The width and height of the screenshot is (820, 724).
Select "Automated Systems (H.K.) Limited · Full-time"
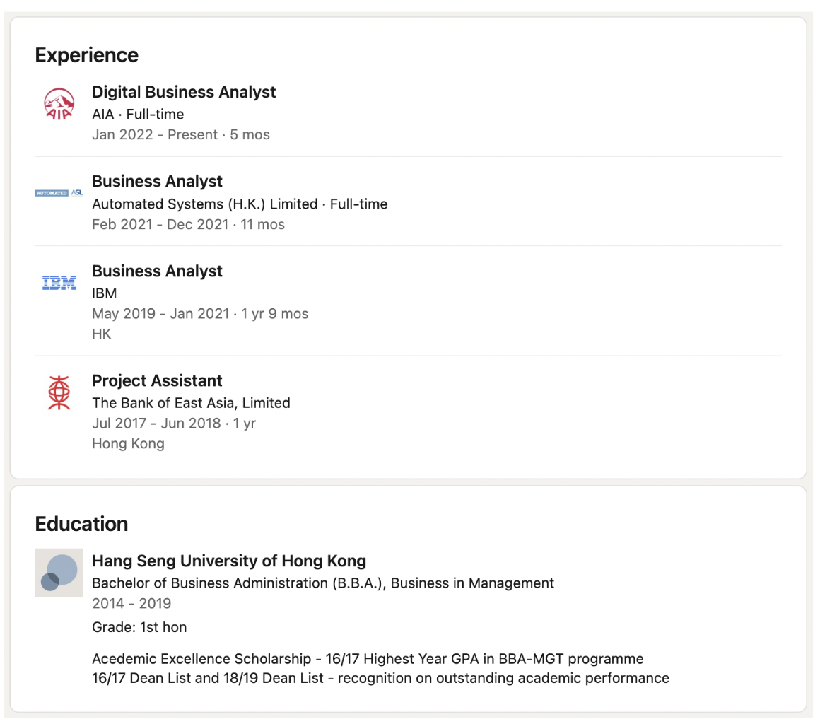coord(240,204)
